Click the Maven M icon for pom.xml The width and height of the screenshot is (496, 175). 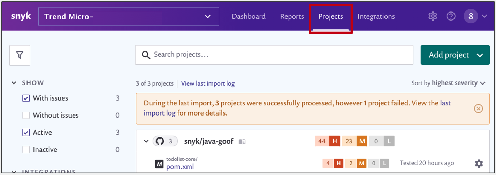(x=159, y=164)
